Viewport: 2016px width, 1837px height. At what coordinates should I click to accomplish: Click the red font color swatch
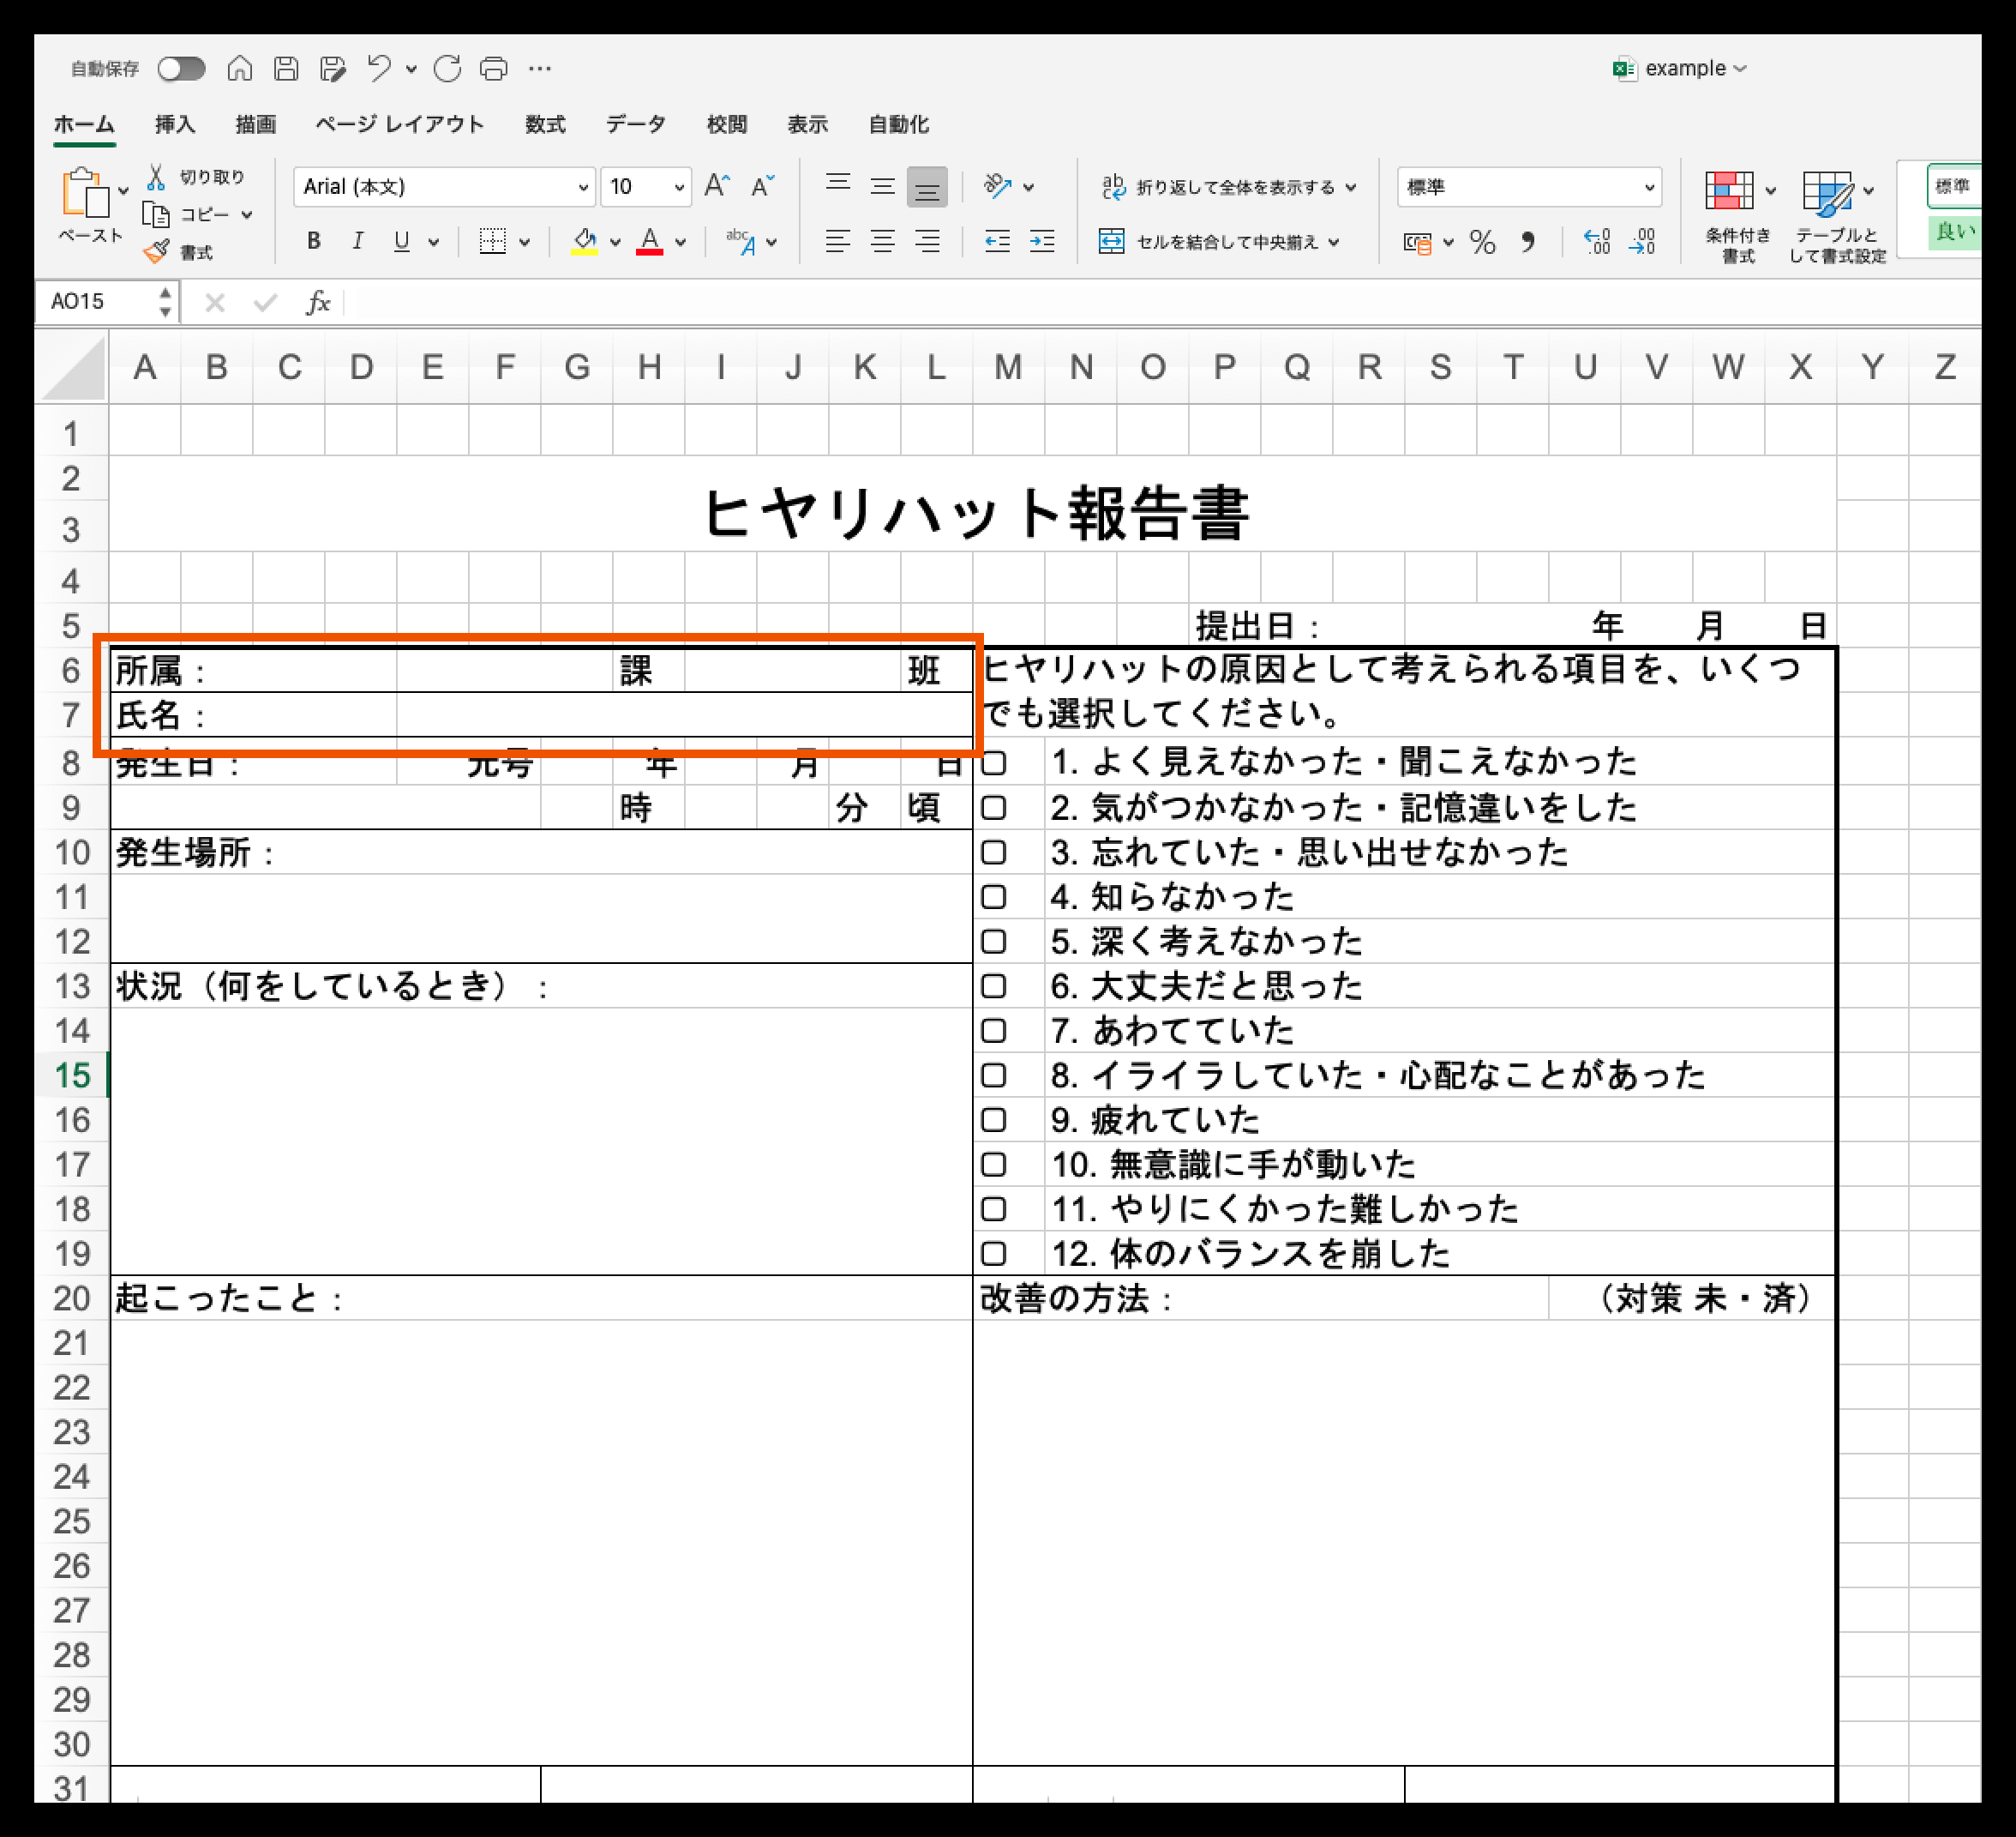pos(650,242)
